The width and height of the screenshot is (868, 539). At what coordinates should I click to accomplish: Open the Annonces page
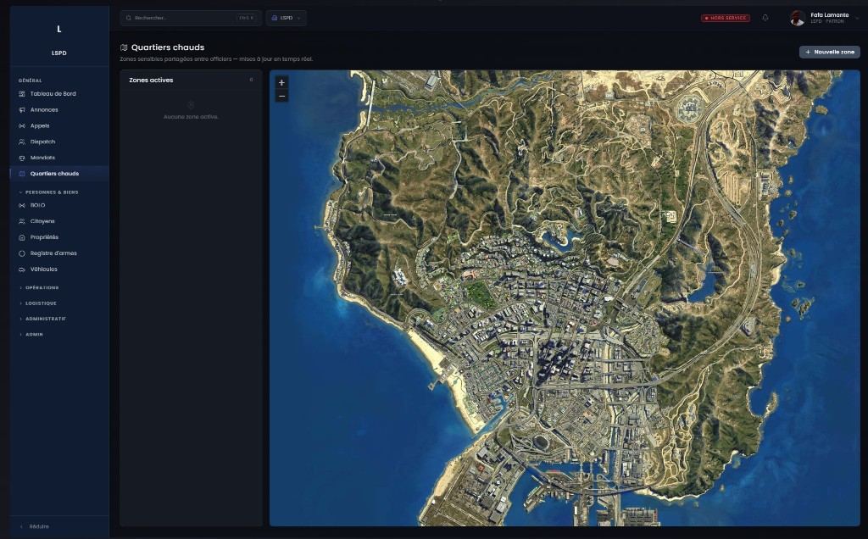[59, 109]
